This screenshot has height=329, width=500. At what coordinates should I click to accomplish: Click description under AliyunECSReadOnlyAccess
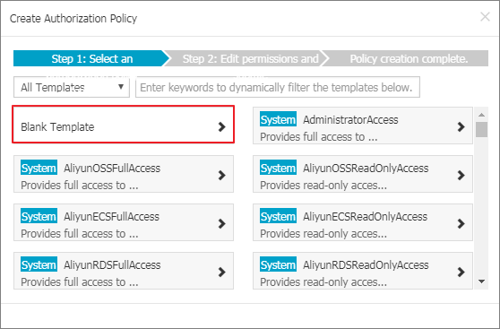pyautogui.click(x=323, y=234)
